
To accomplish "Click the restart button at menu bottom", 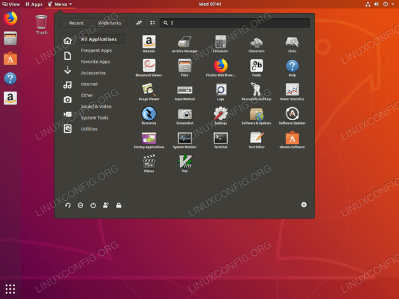I will (x=68, y=205).
